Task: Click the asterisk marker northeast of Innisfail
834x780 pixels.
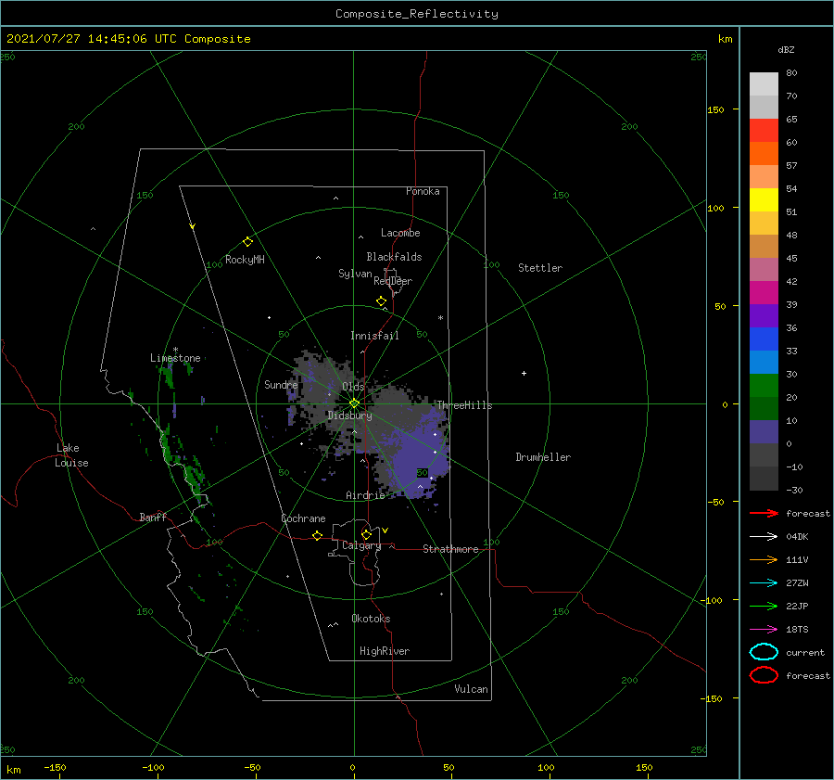Action: 440,318
